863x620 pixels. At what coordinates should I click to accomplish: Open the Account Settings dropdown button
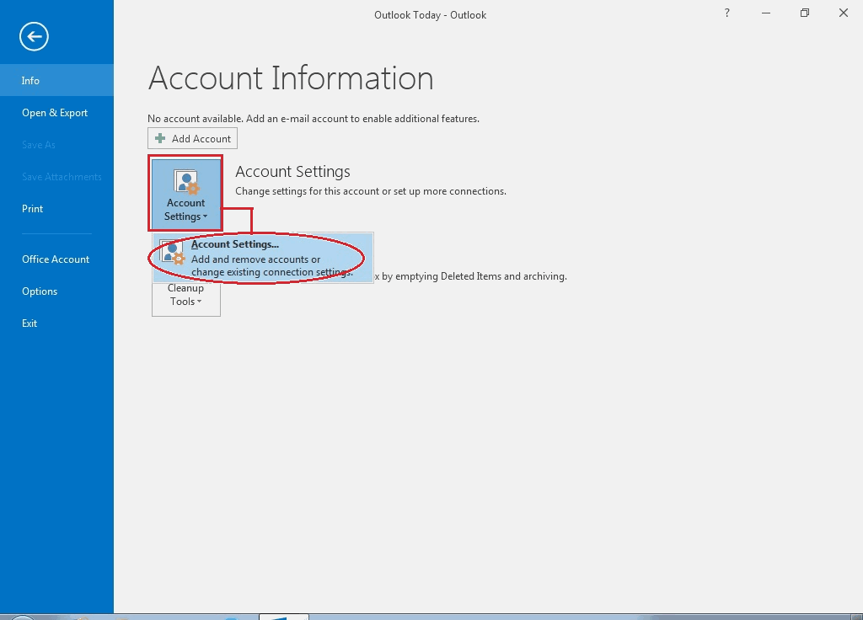coord(185,193)
